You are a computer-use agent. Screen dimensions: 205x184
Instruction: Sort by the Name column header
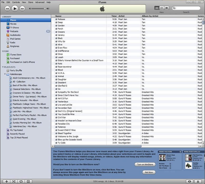[80, 16]
